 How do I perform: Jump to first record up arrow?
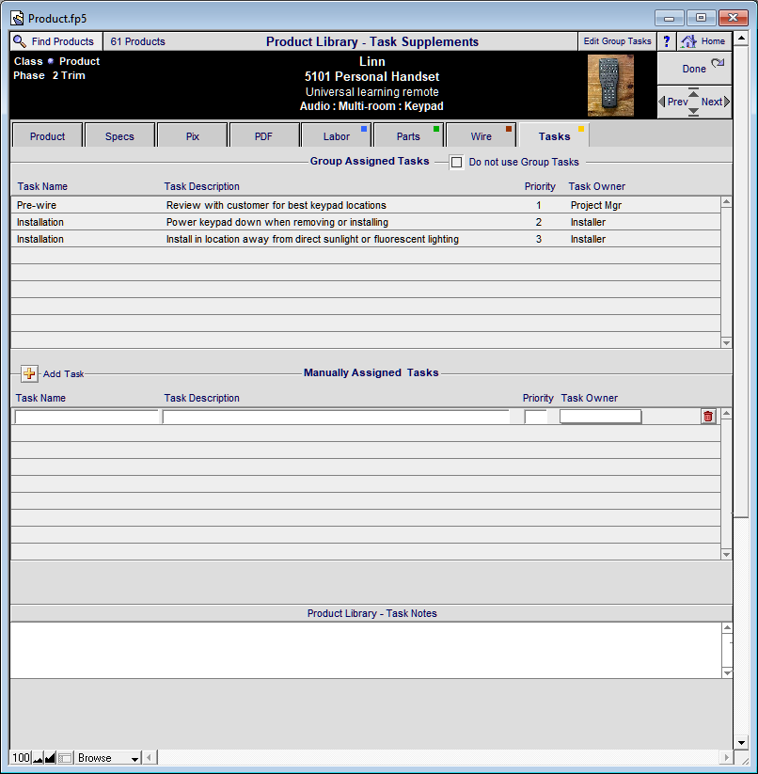click(693, 92)
